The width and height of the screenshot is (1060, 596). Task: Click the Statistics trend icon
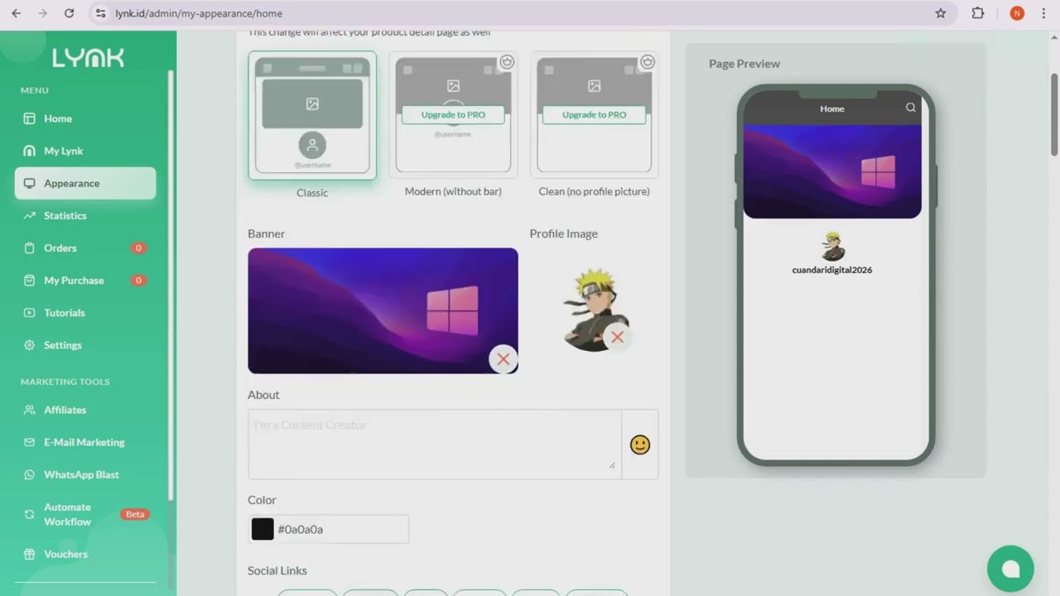pos(30,215)
